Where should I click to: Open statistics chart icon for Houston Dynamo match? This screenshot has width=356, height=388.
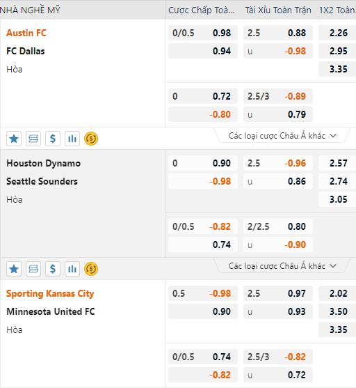(x=72, y=269)
